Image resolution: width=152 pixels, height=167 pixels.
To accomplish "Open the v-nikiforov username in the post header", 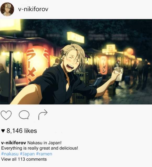I will 33,9.
